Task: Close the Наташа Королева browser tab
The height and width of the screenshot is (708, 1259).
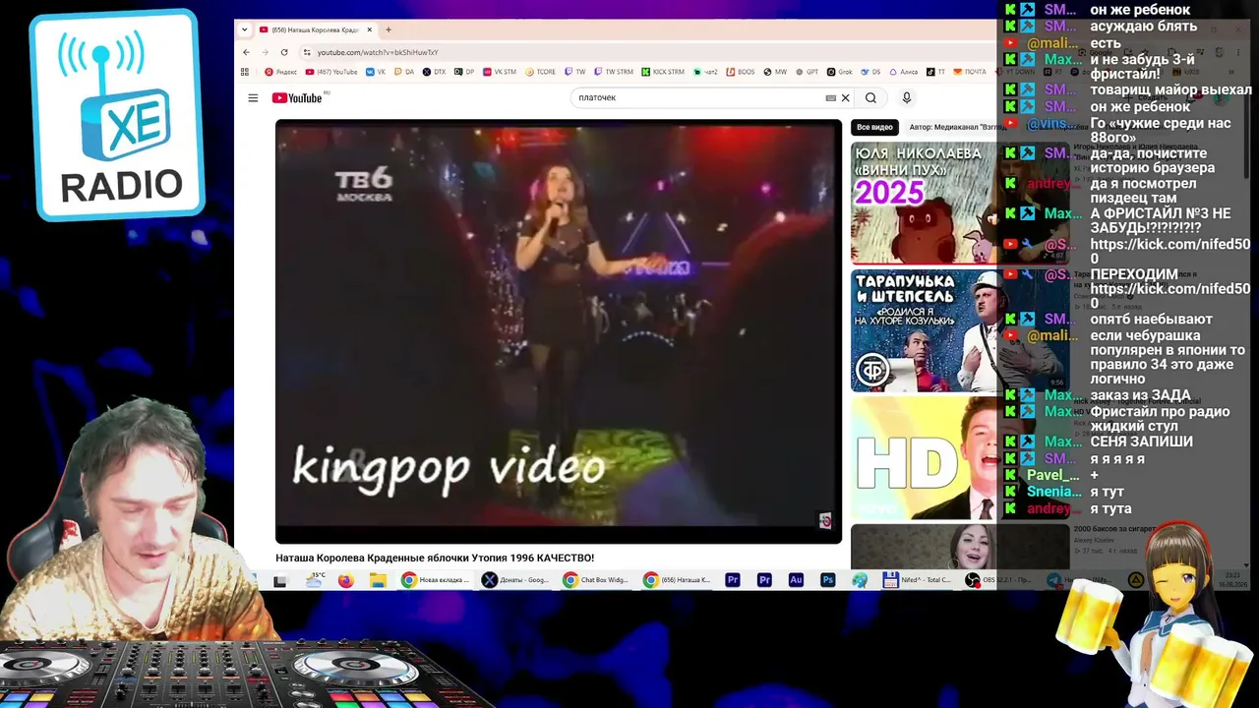Action: click(x=372, y=29)
